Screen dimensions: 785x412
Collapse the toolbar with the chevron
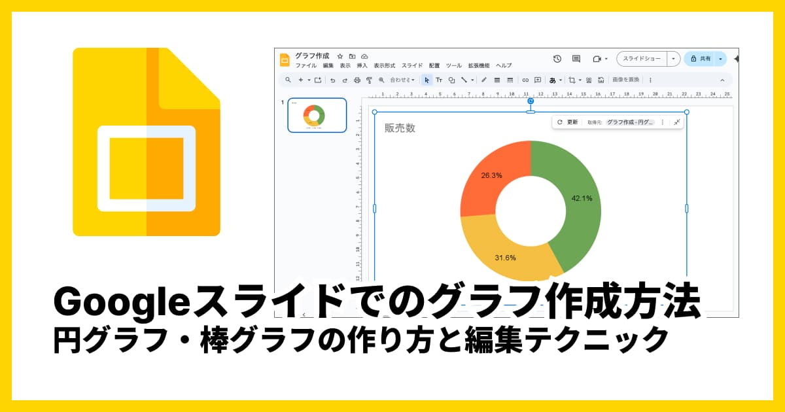722,79
